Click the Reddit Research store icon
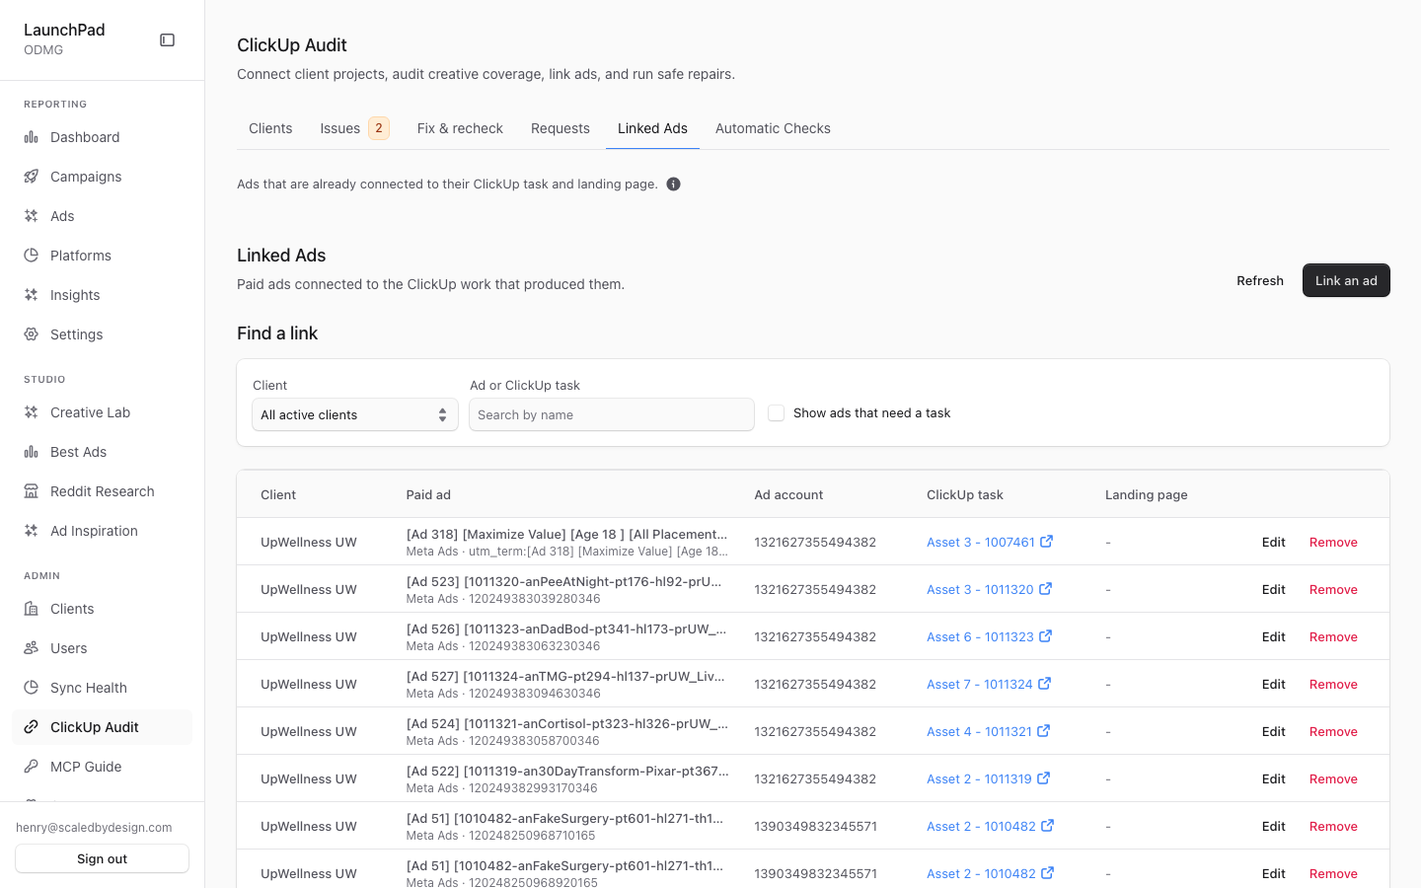The height and width of the screenshot is (888, 1421). tap(32, 491)
